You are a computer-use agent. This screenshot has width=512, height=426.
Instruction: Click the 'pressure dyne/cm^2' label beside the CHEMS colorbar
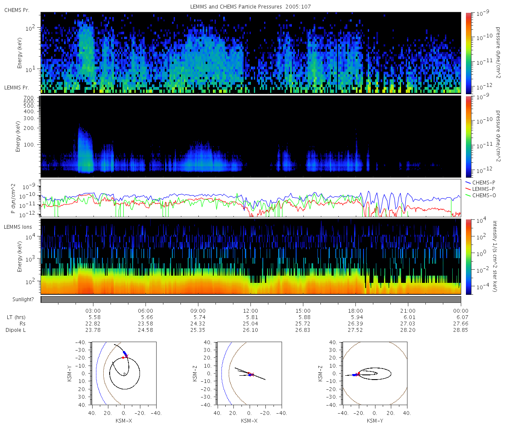498,53
